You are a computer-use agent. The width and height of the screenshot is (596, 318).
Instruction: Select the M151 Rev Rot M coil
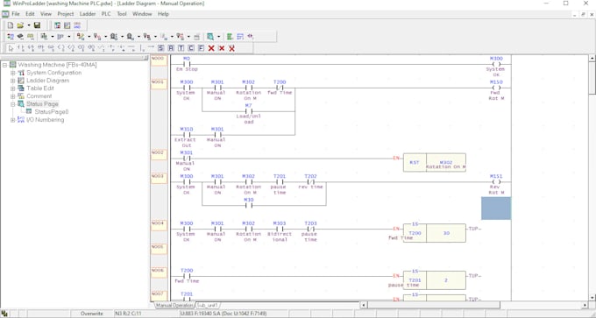point(496,184)
